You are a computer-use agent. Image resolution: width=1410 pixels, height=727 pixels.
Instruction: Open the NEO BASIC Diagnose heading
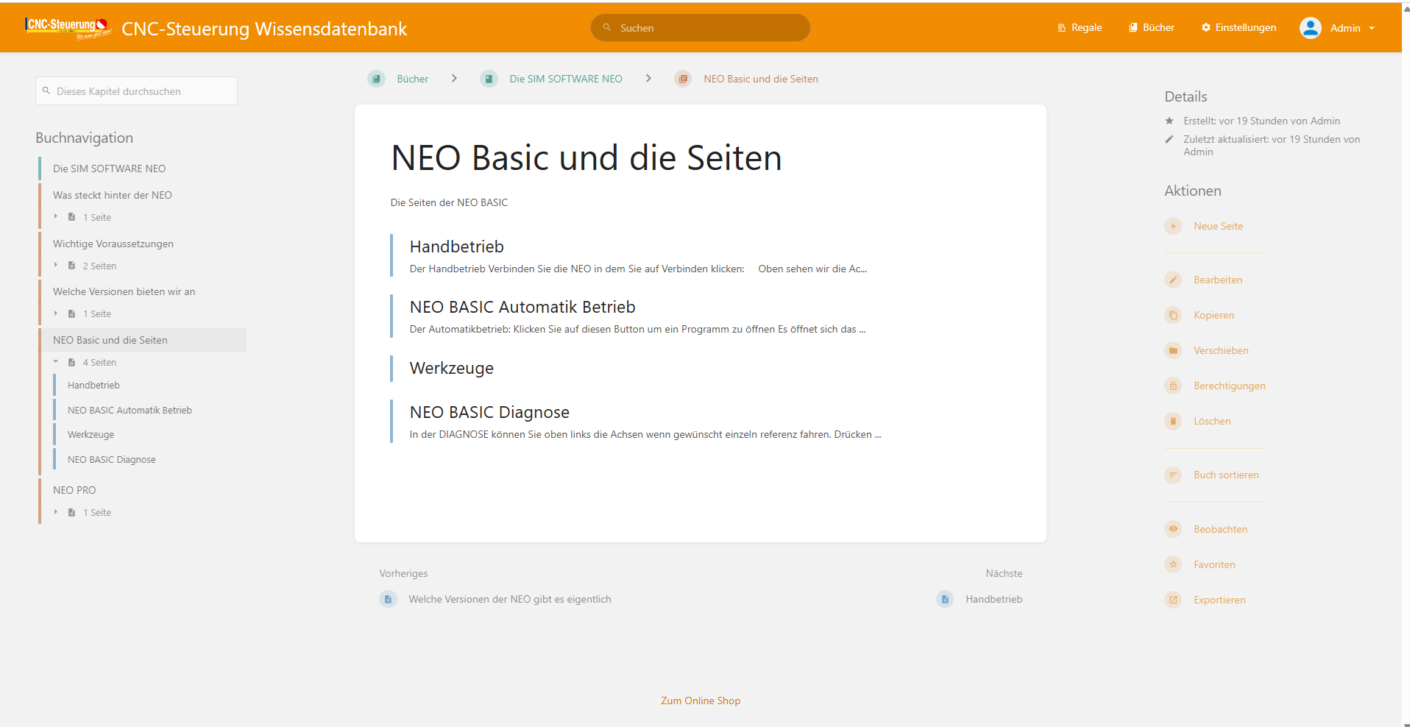489,412
